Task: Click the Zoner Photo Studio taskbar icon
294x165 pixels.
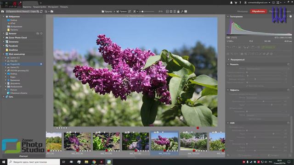Action: pyautogui.click(x=109, y=162)
